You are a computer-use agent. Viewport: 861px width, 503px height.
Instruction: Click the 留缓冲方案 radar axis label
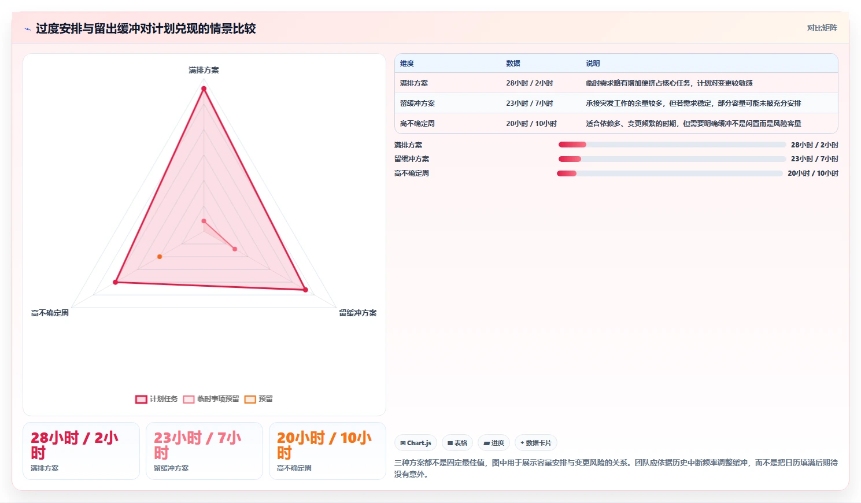click(357, 313)
